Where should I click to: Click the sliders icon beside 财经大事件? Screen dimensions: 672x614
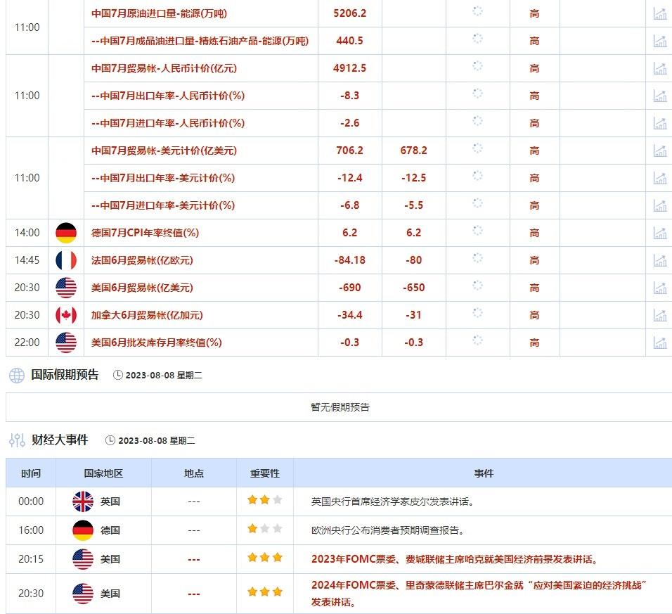(x=17, y=440)
